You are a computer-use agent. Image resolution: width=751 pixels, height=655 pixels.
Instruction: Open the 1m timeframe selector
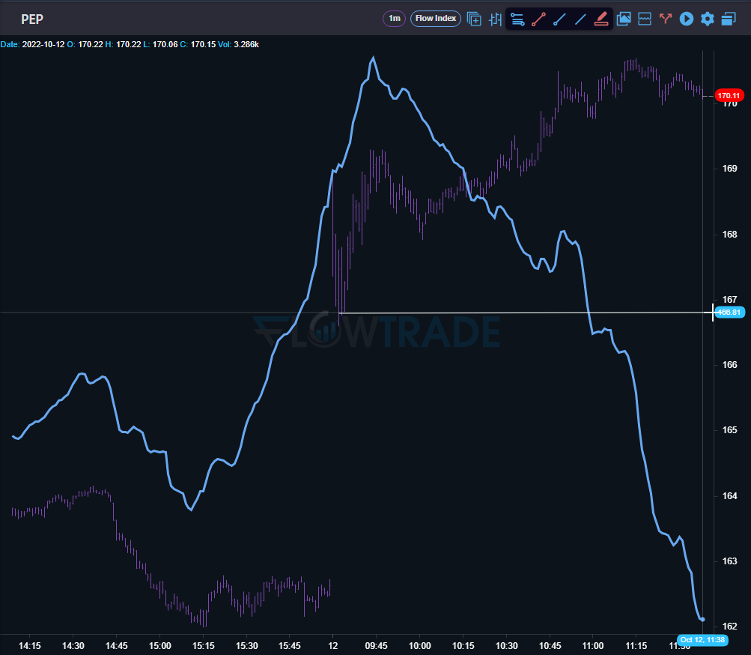tap(394, 19)
